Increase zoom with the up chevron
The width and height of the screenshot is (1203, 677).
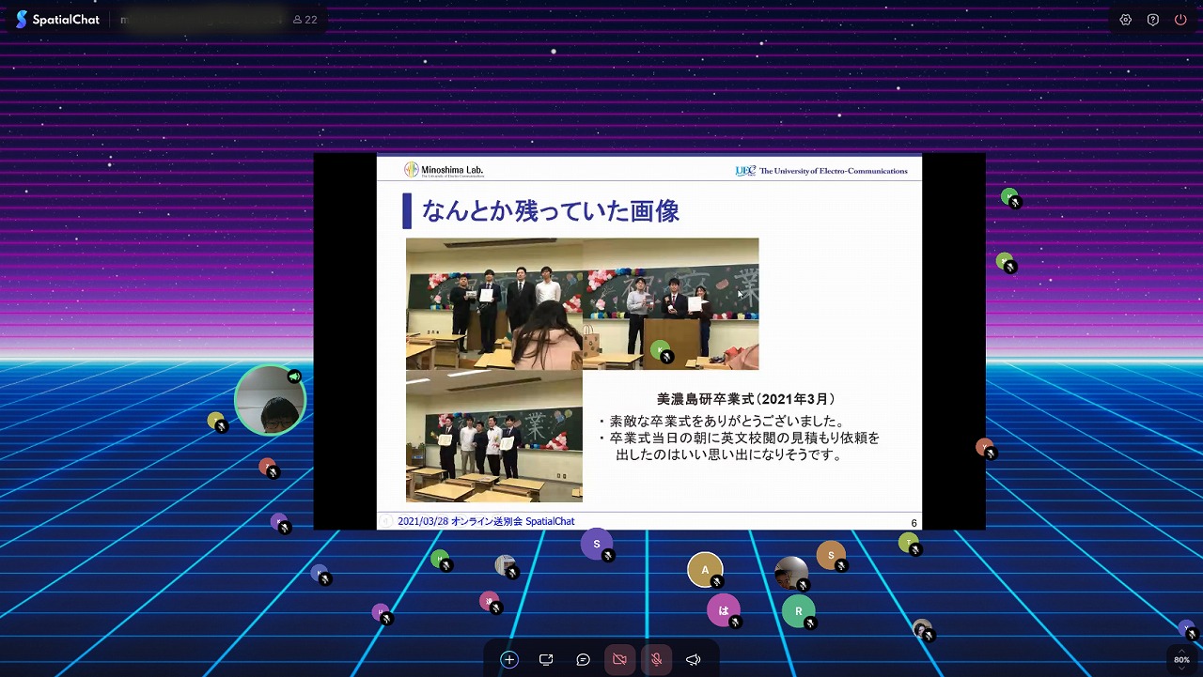click(x=1181, y=651)
